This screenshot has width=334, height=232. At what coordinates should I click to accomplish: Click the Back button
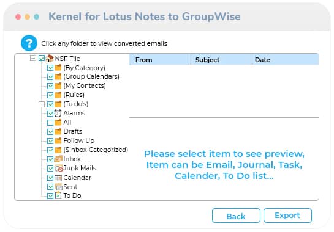(236, 216)
